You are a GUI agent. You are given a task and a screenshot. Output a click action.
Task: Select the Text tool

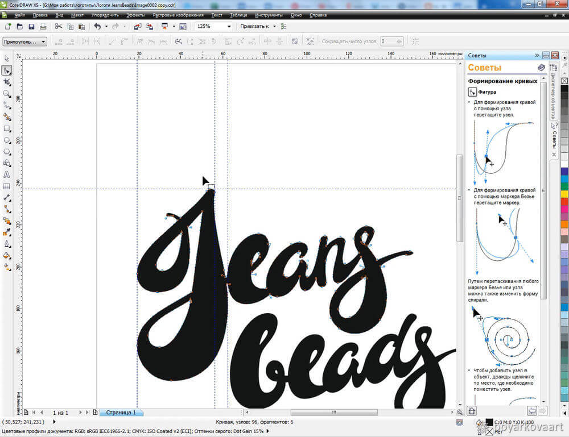[x=6, y=174]
